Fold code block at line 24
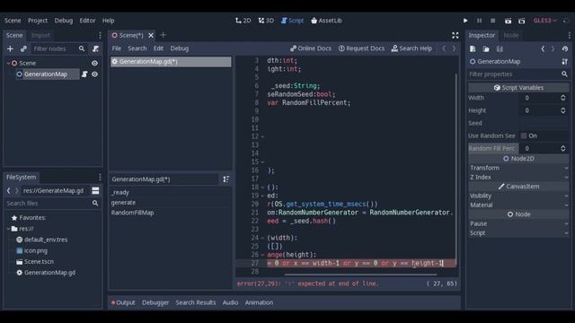The image size is (575, 323). pyautogui.click(x=262, y=238)
